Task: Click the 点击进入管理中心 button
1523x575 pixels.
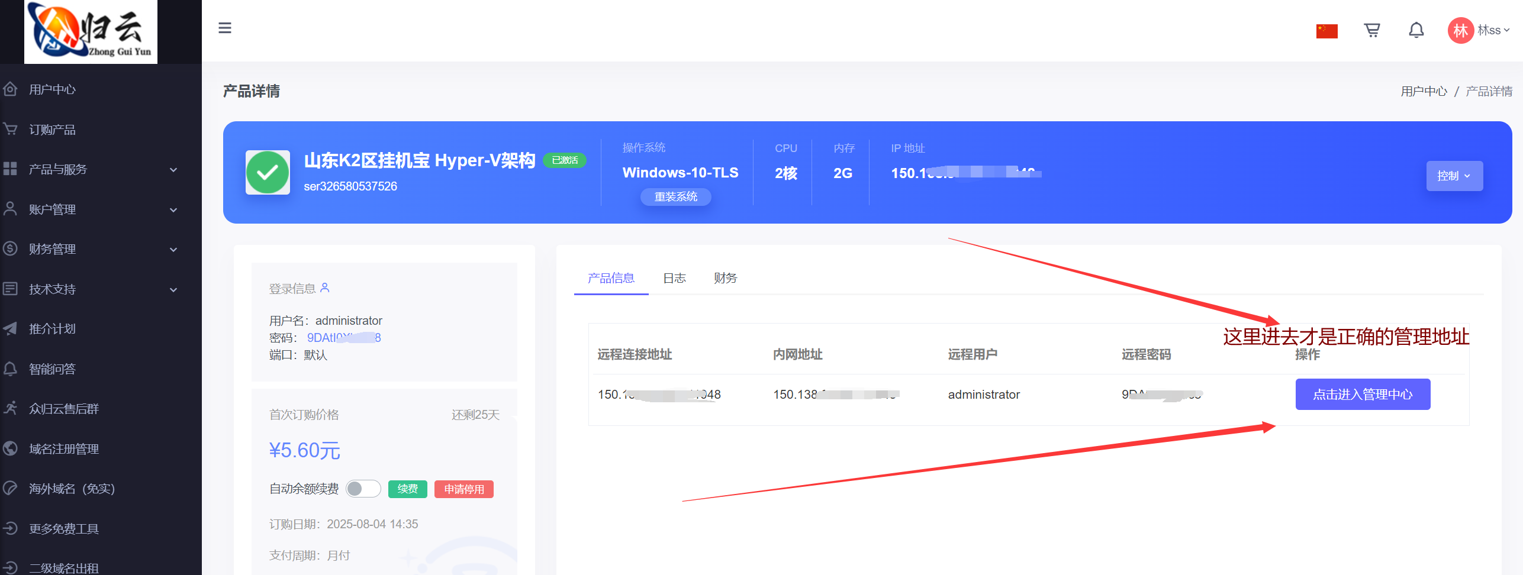Action: 1362,395
